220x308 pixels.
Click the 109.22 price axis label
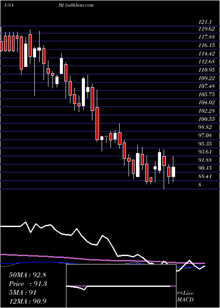[206, 78]
